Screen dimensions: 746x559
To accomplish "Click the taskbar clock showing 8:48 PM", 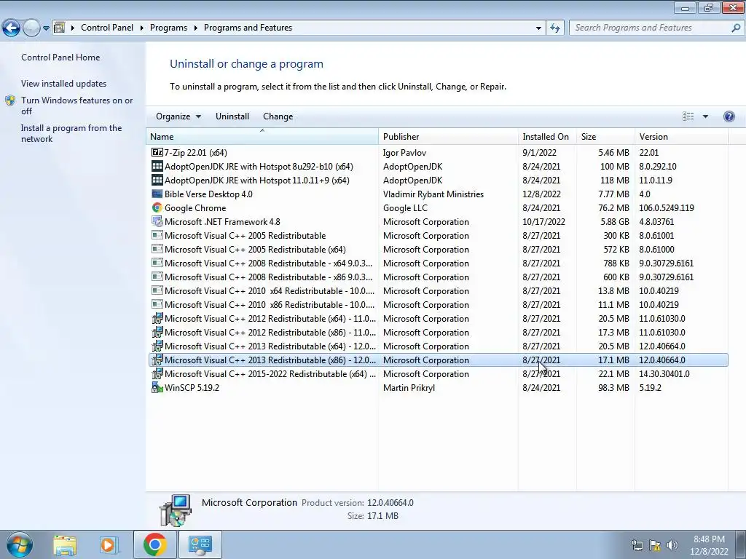I will point(709,545).
